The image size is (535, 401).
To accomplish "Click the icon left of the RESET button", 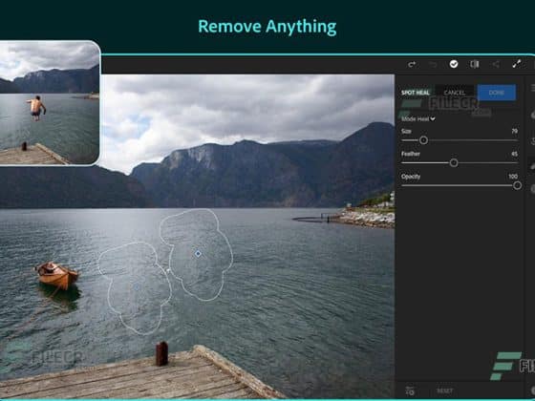I will [x=410, y=391].
